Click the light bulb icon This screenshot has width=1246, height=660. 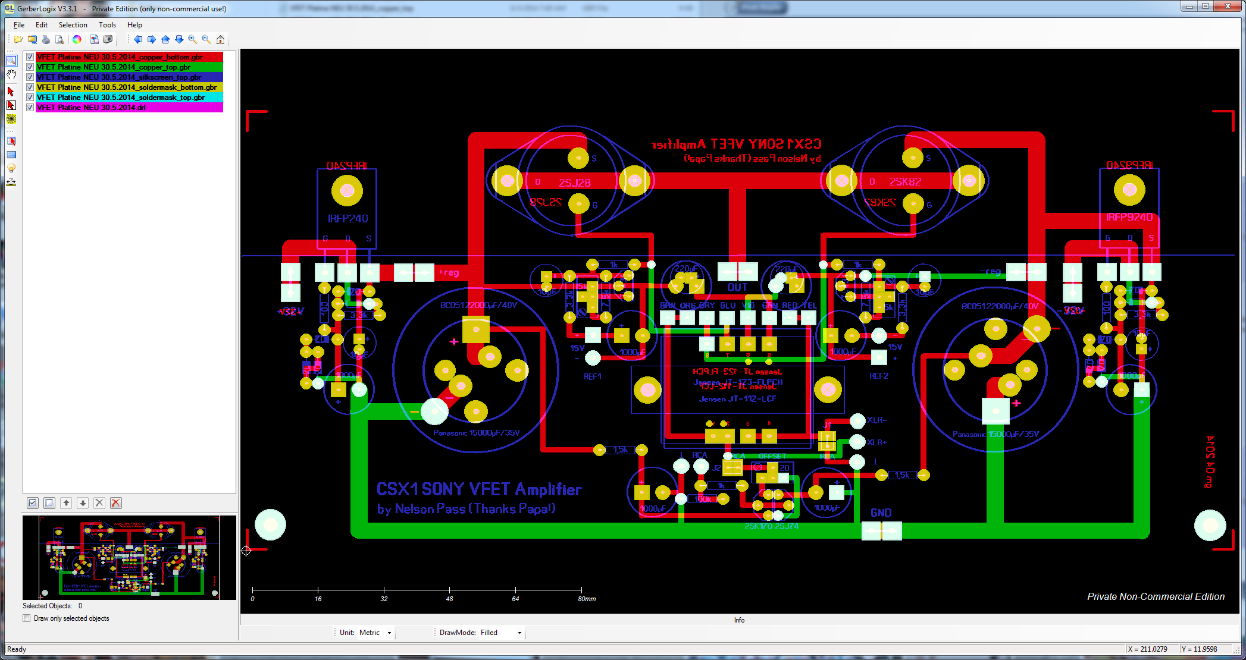coord(11,168)
